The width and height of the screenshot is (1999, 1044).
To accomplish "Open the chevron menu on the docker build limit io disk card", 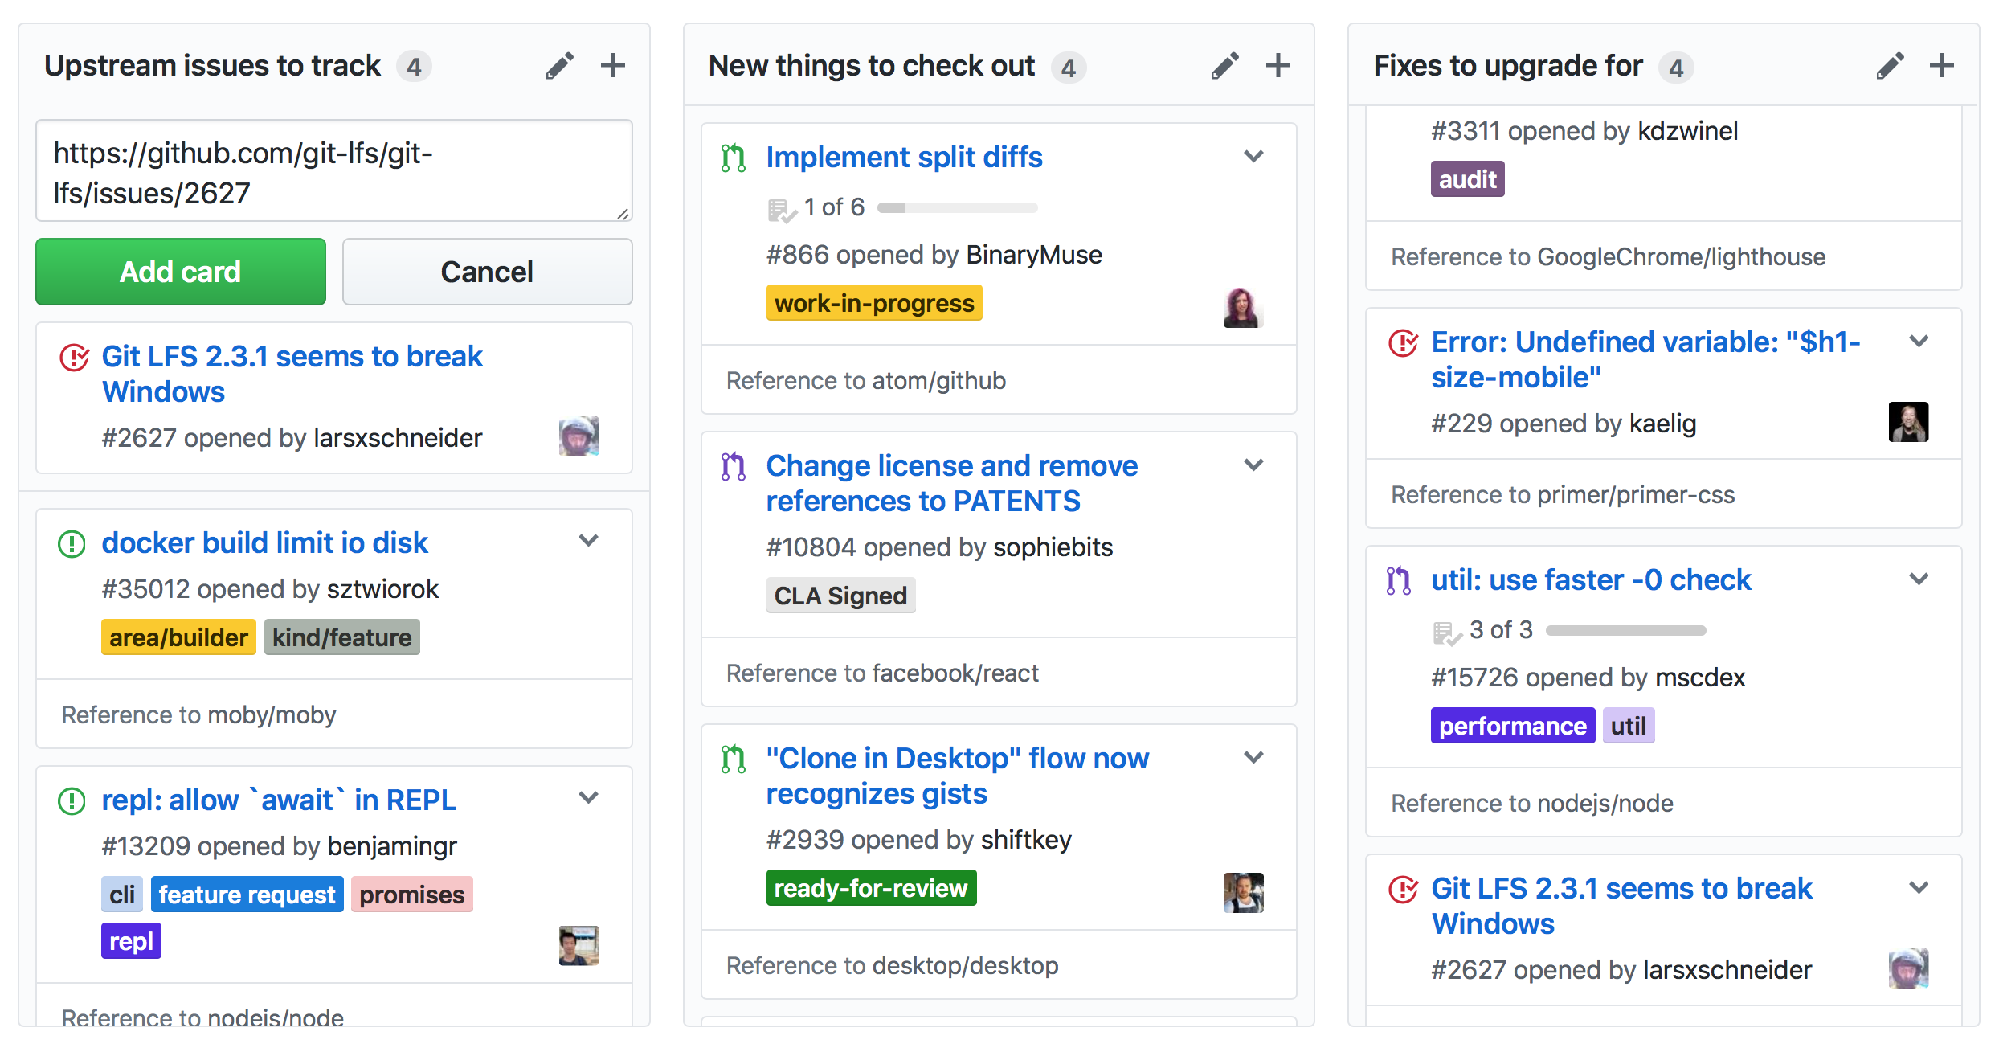I will click(589, 541).
